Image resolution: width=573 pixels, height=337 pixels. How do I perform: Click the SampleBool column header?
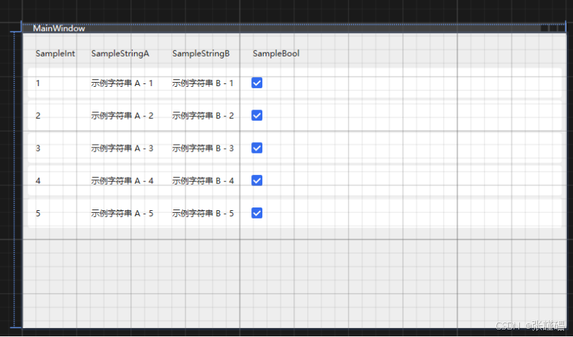click(x=276, y=54)
